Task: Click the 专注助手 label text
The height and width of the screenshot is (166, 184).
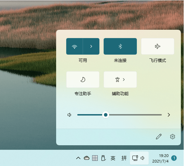Action: point(83,94)
